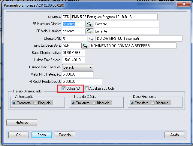Click Corrente description beside FE Histórico Cliente
Viewport: 193px width, 146px height.
127,24
